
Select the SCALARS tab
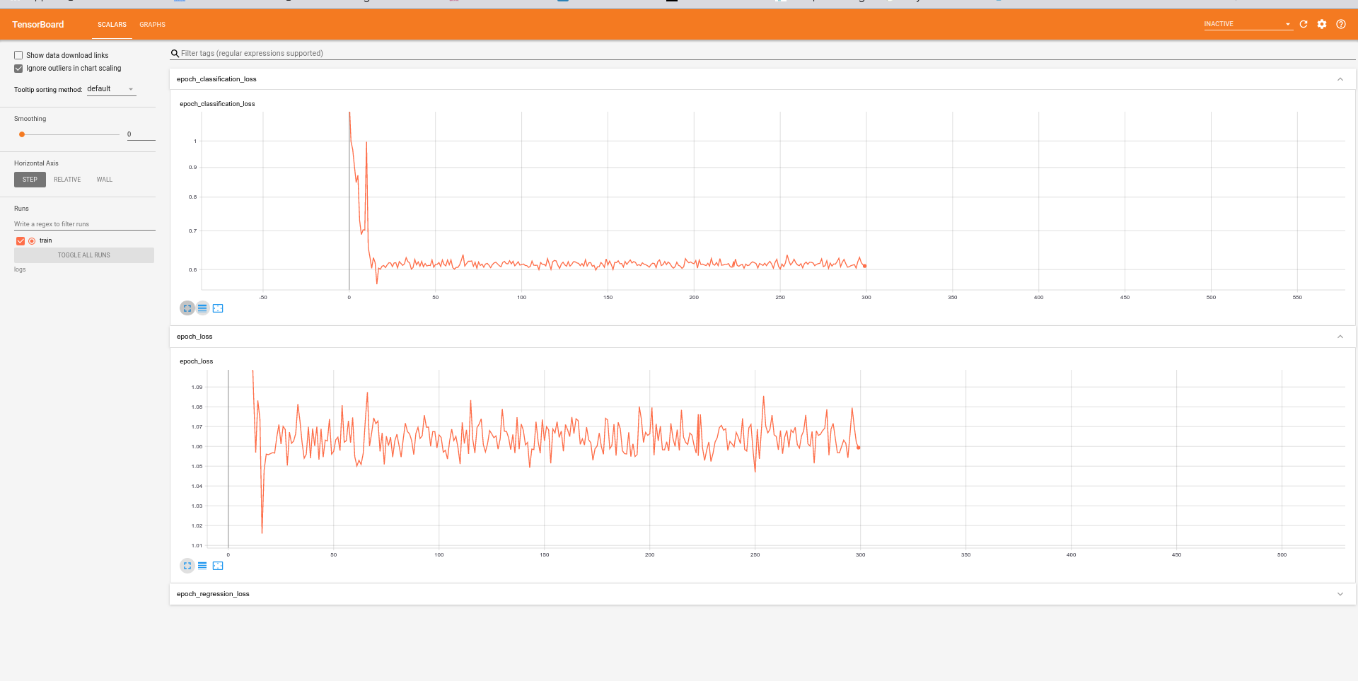tap(112, 24)
